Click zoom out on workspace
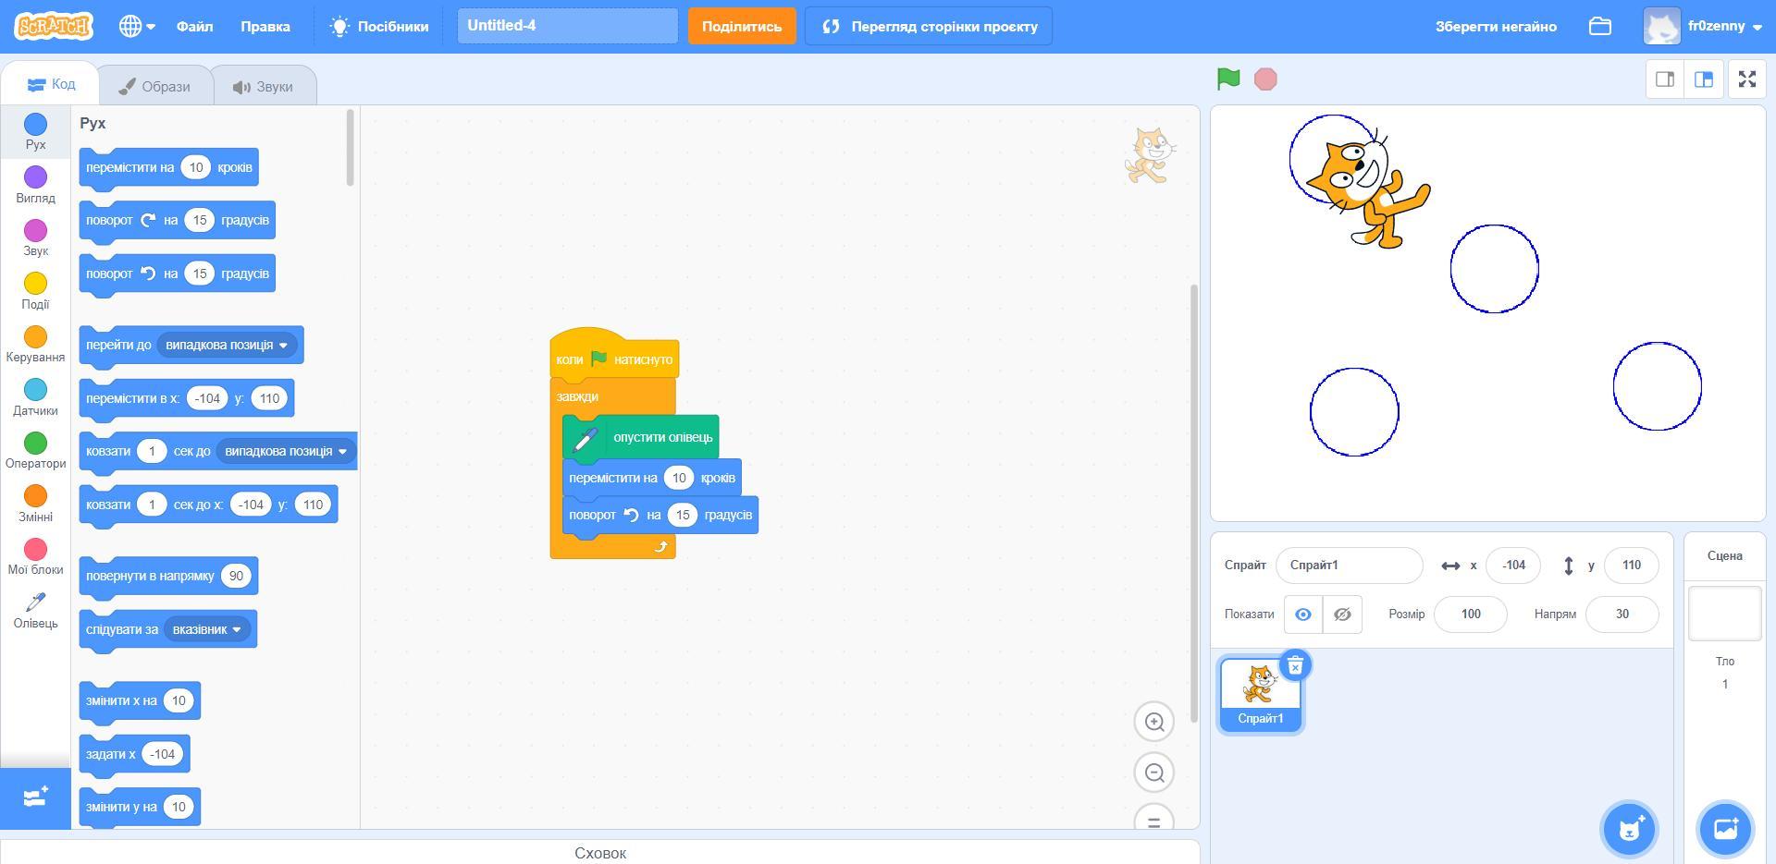Viewport: 1776px width, 864px height. [1154, 773]
